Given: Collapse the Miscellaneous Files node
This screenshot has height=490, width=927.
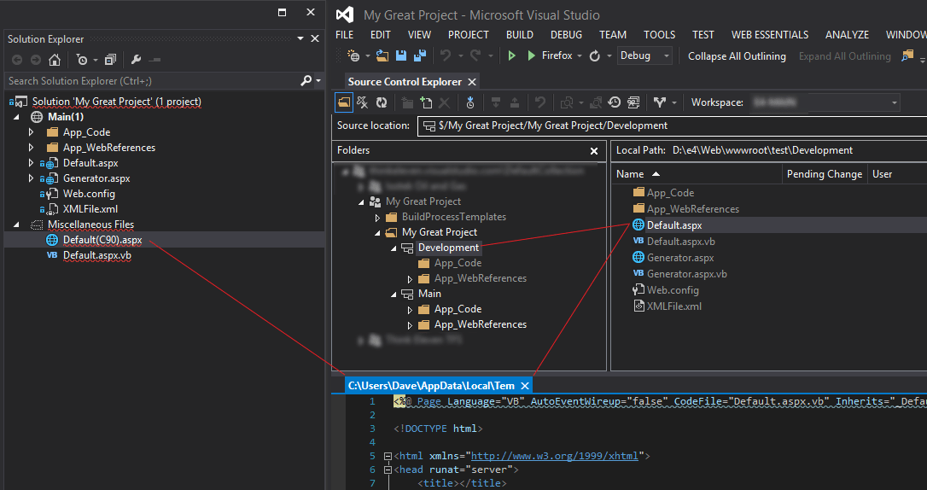Looking at the screenshot, I should (x=16, y=225).
